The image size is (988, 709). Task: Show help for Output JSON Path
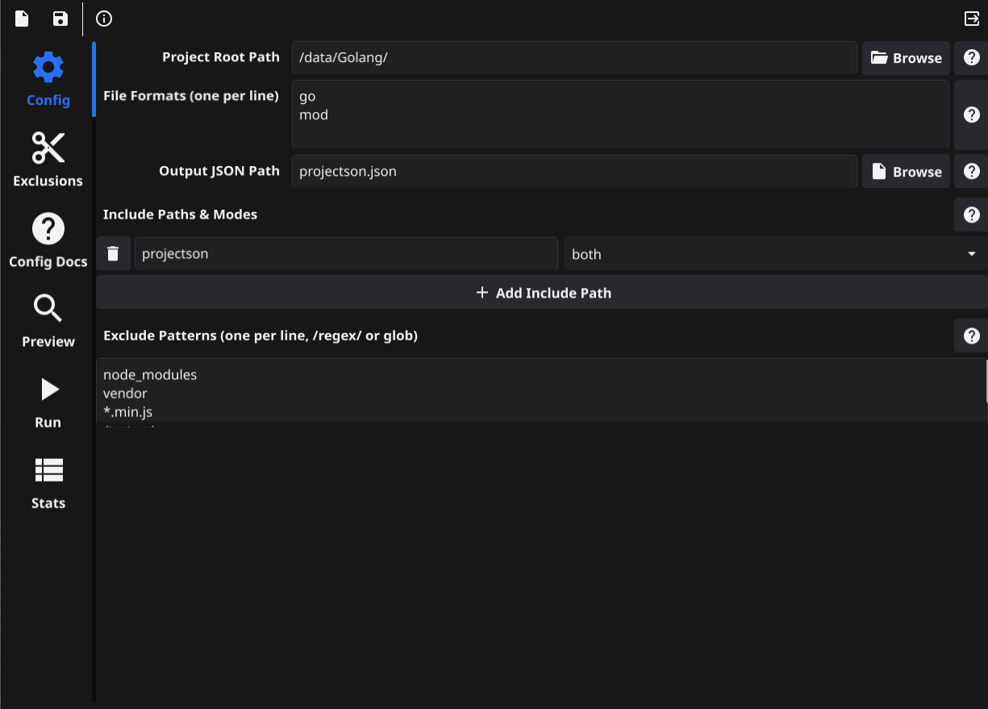coord(971,172)
